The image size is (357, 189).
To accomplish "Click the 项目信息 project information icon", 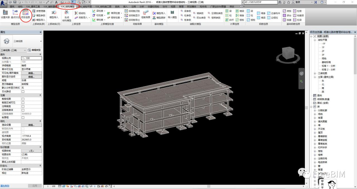I will 25,14.
